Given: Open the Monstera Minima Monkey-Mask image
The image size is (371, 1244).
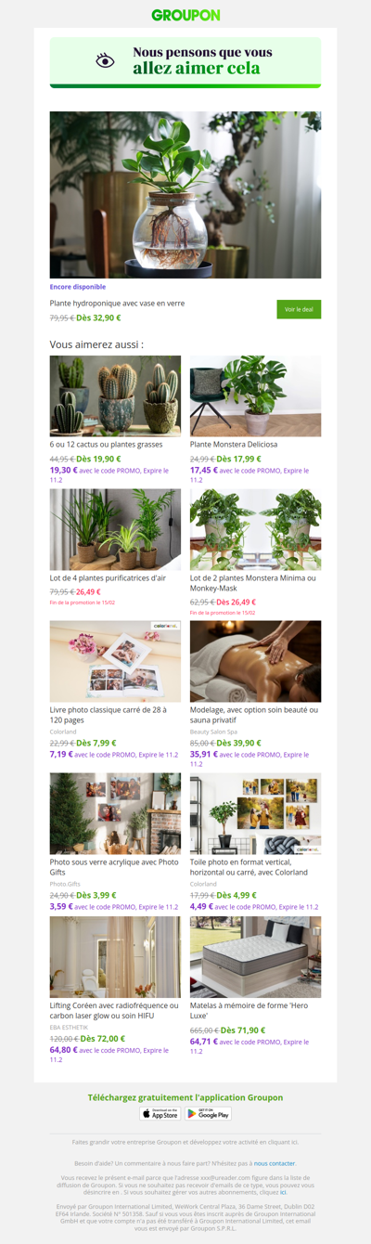Looking at the screenshot, I should click(x=256, y=529).
